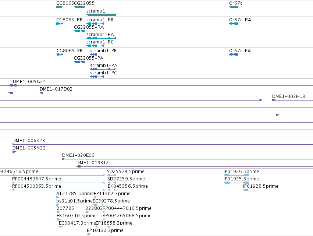Click the CG32055-RA transcript glyph
Screen dimensions: 313x236
coord(79,31)
